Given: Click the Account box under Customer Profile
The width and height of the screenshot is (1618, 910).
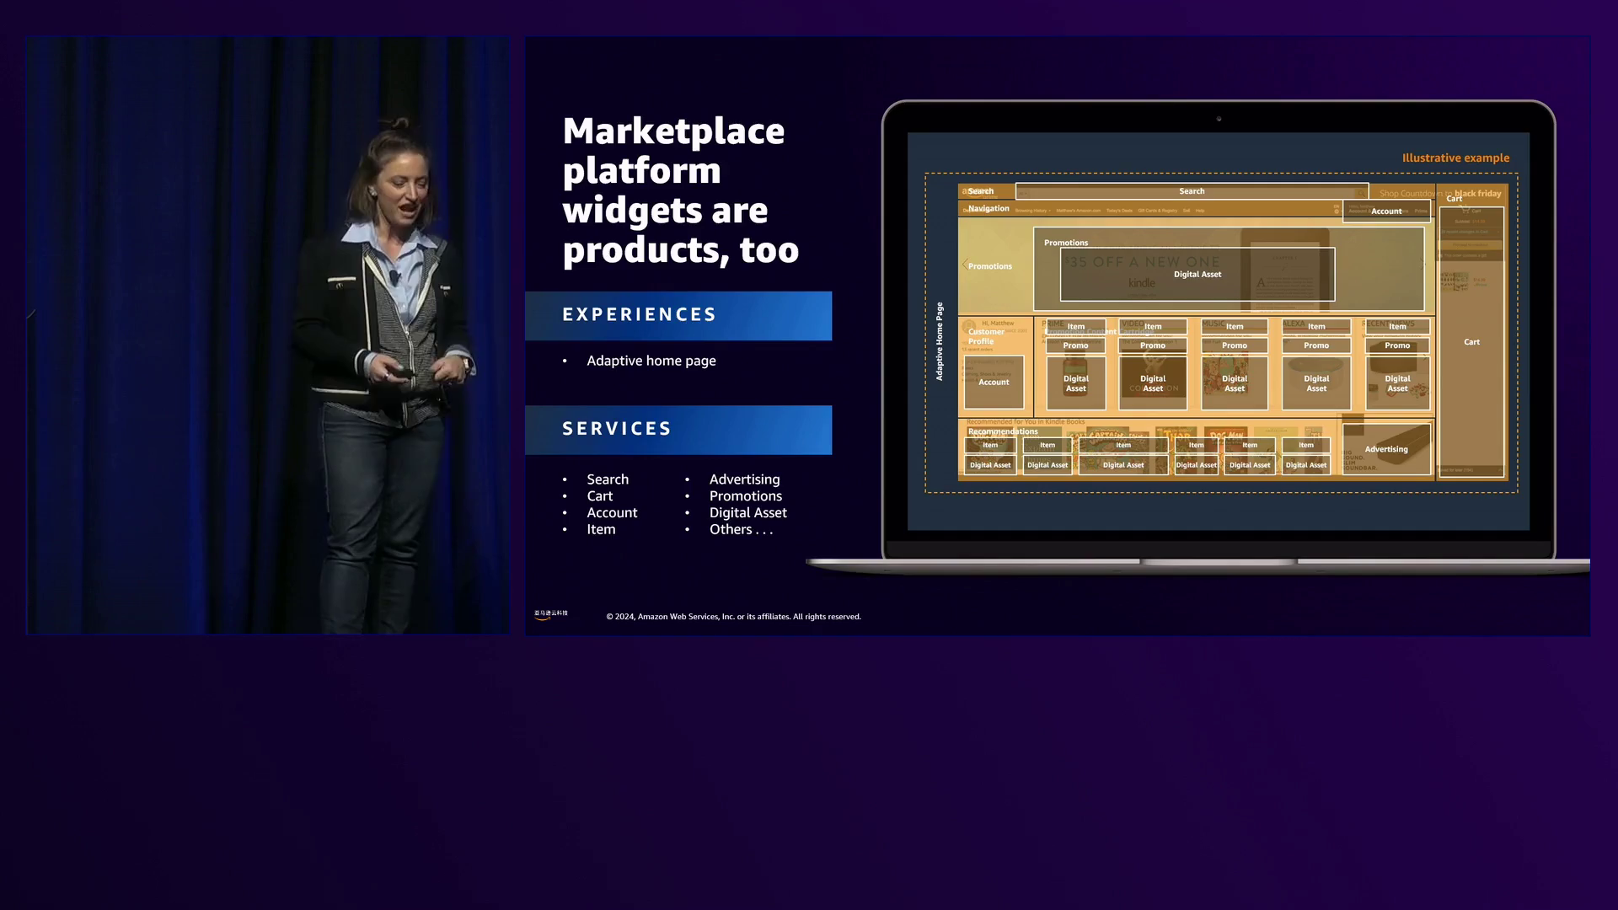Looking at the screenshot, I should (994, 383).
